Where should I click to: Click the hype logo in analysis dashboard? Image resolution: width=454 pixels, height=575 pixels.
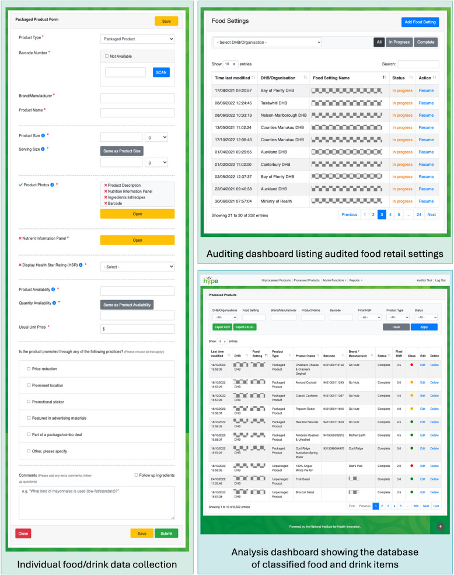[211, 281]
